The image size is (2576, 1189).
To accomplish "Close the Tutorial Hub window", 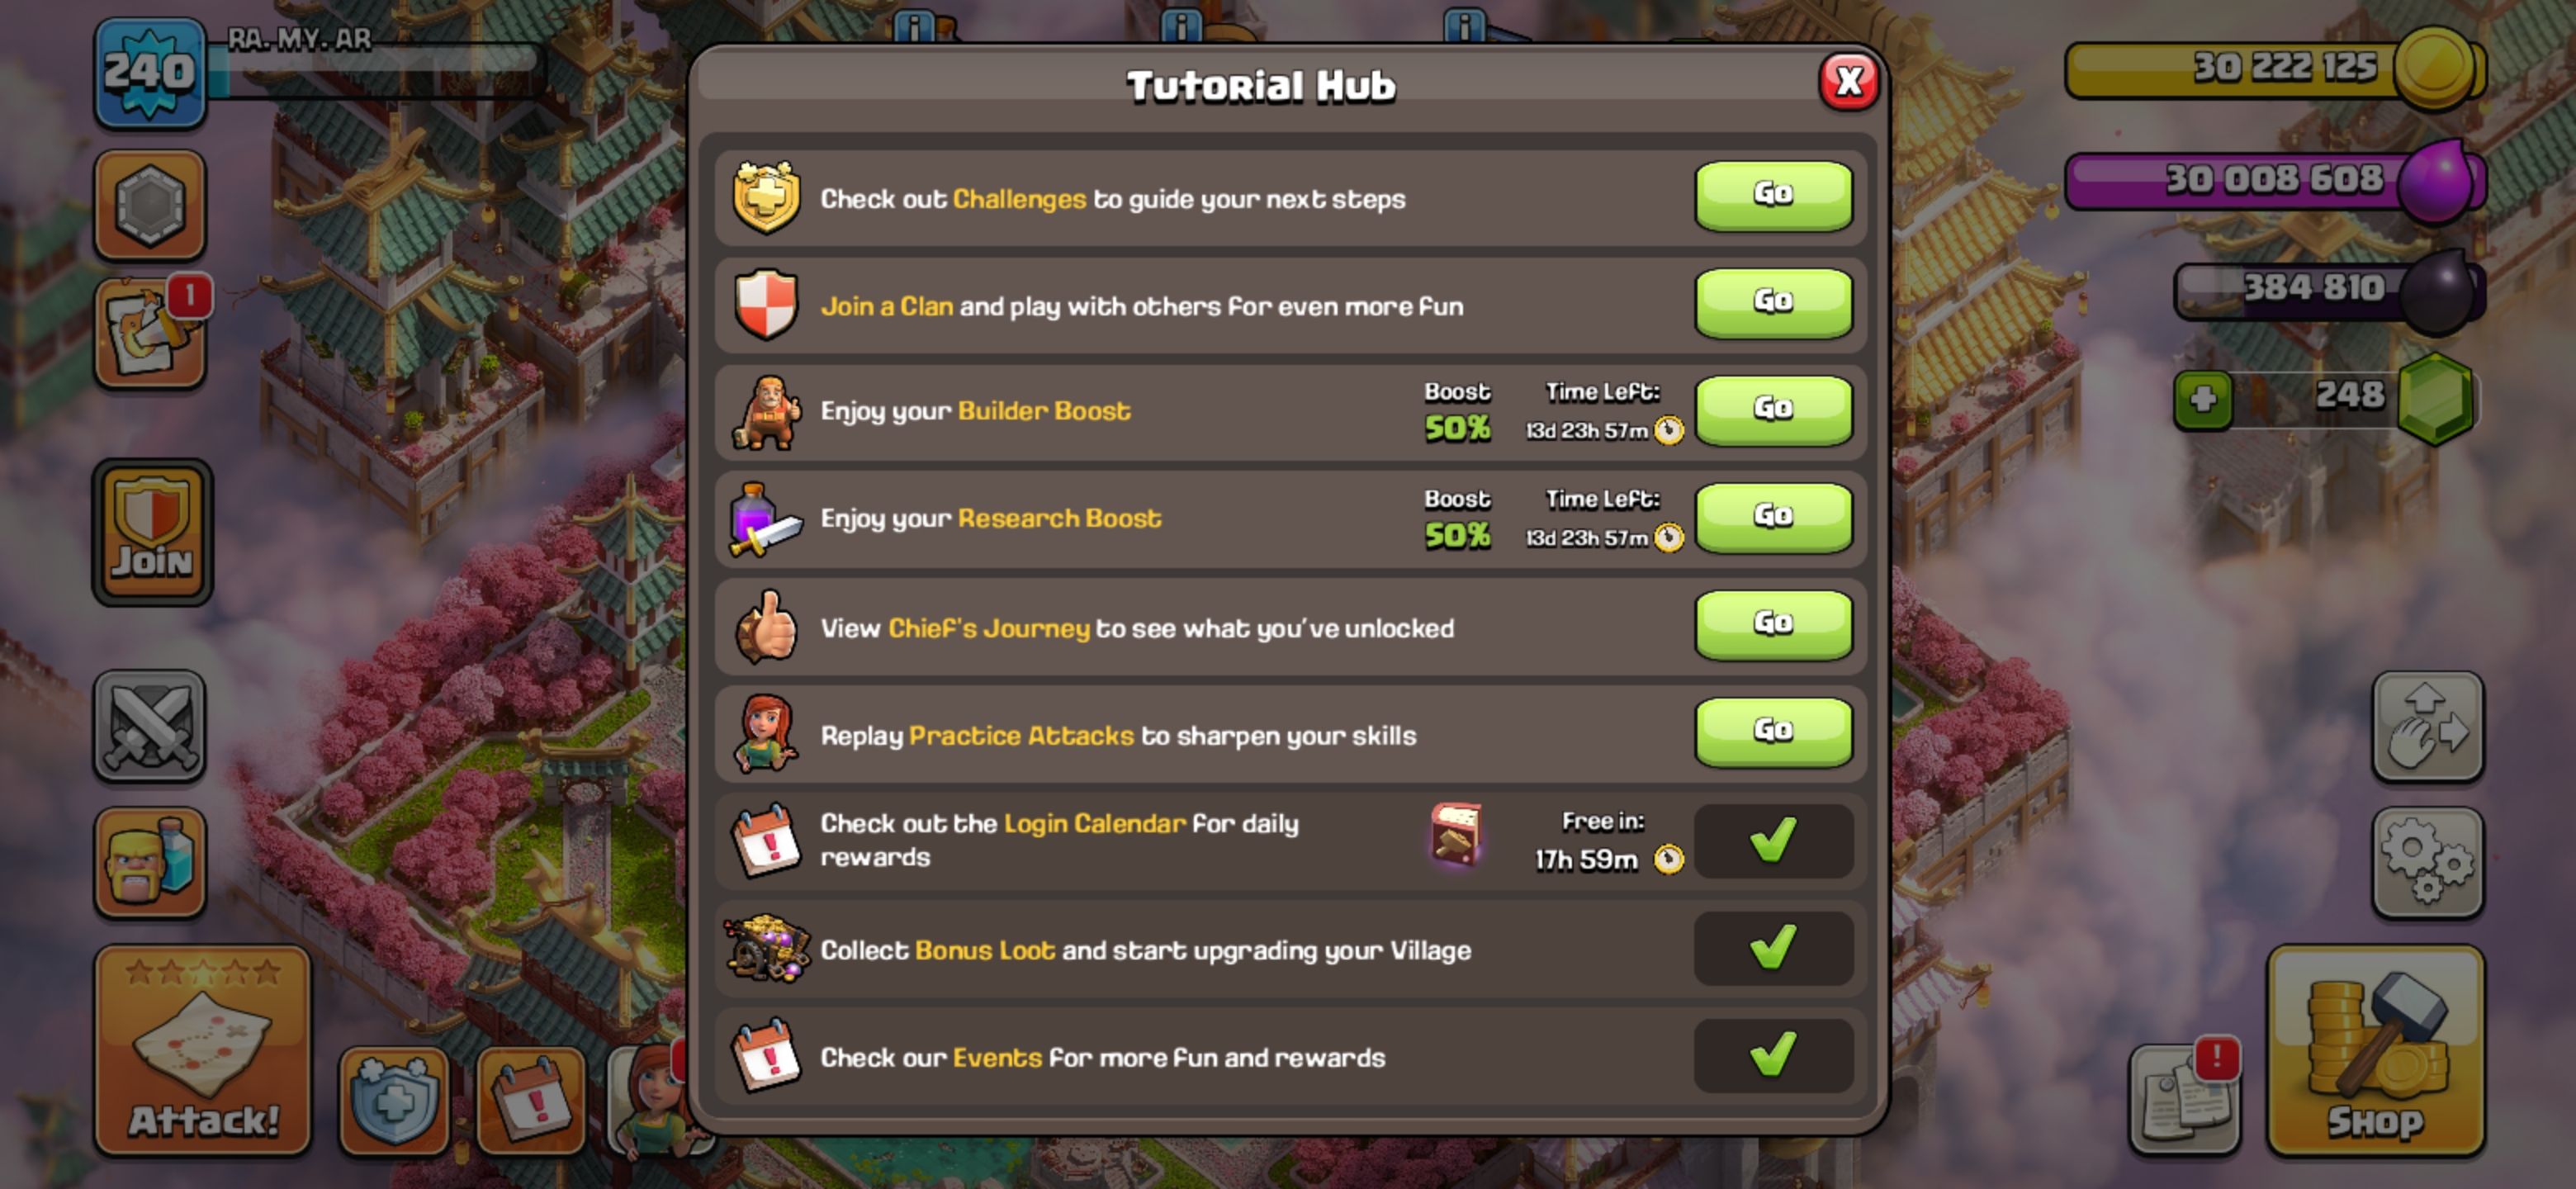I will [1848, 81].
